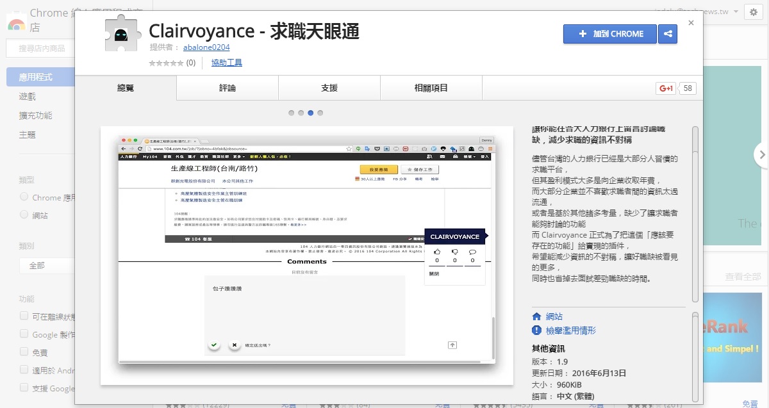This screenshot has height=408, width=769.
Task: Click the share icon button beside Add to Chrome
Action: coord(668,34)
